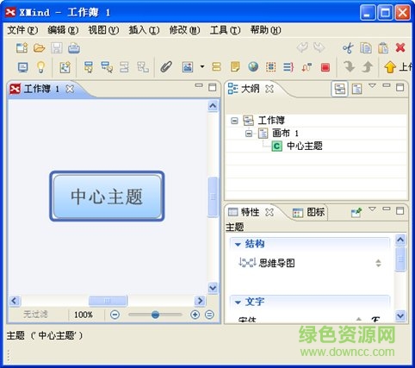This screenshot has height=368, width=415.
Task: Collapse the 结构 section
Action: click(x=238, y=245)
